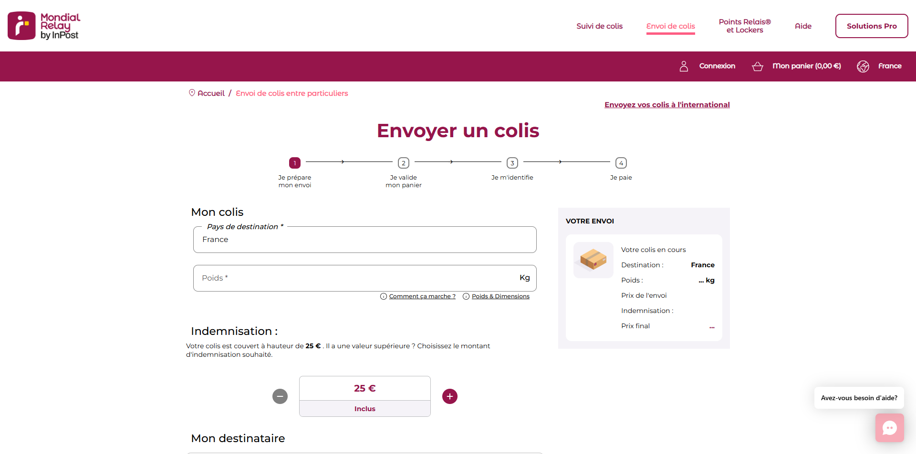Select the Envoi de colis tab

(670, 26)
